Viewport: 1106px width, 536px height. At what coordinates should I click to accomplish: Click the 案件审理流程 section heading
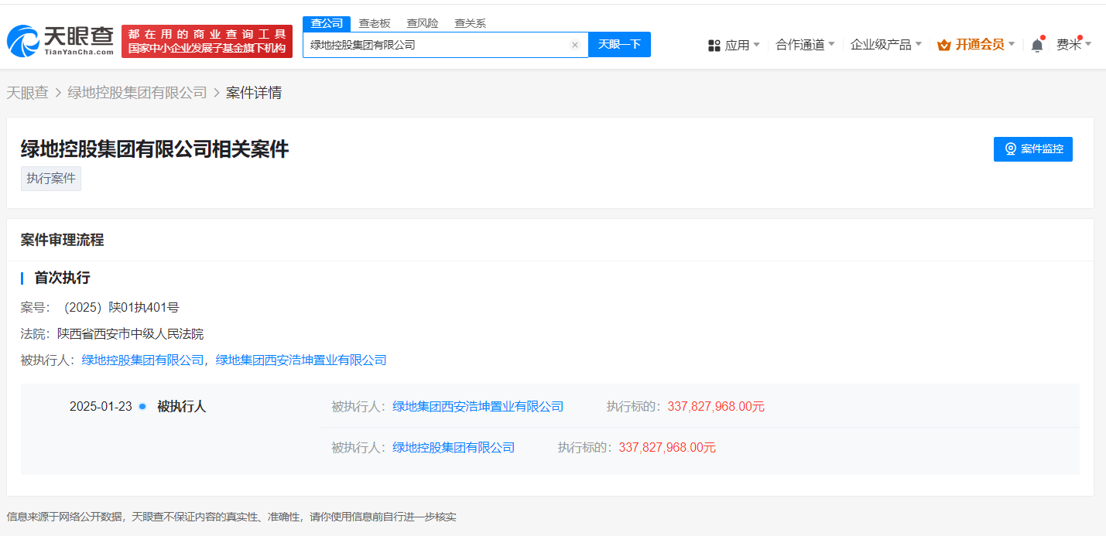tap(62, 240)
